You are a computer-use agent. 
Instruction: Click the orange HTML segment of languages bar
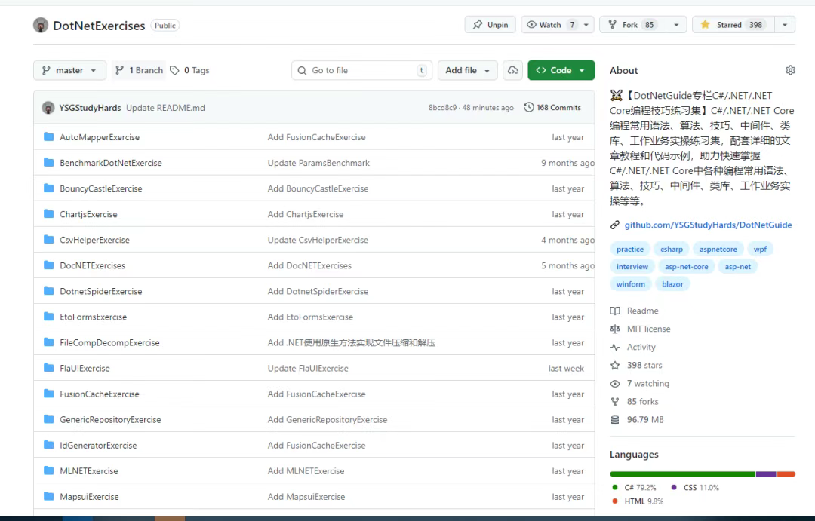coord(786,473)
